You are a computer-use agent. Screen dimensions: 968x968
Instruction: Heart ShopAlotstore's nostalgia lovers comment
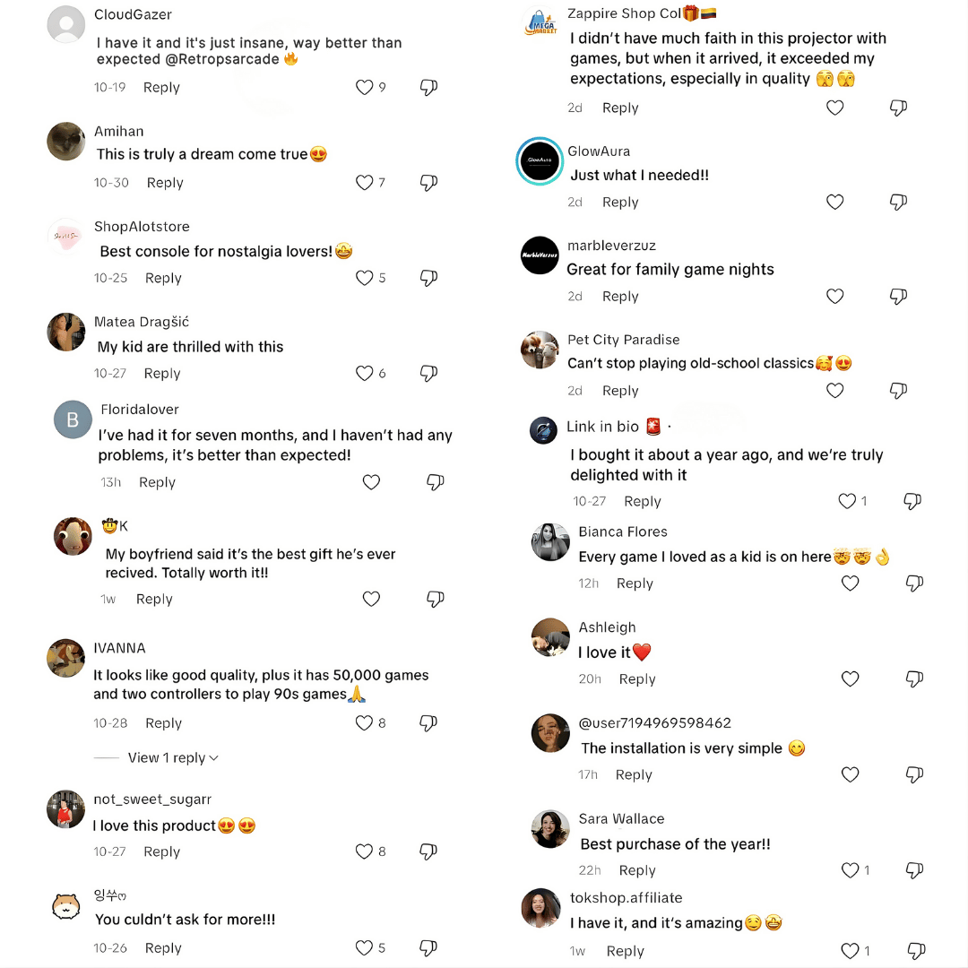[364, 278]
